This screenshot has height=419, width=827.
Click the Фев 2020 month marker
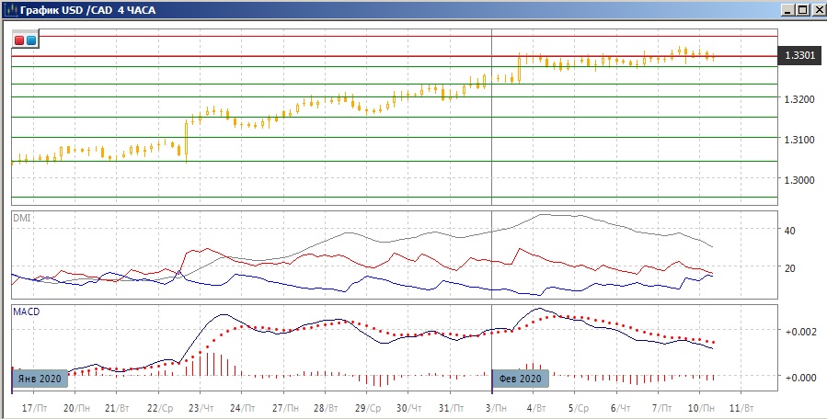[521, 378]
